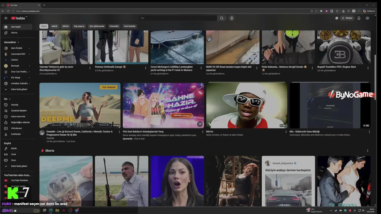Screen dimensions: 381x214
Task: Play the DeepMe Dumont Dunes thumbnail
Action: [x=80, y=106]
